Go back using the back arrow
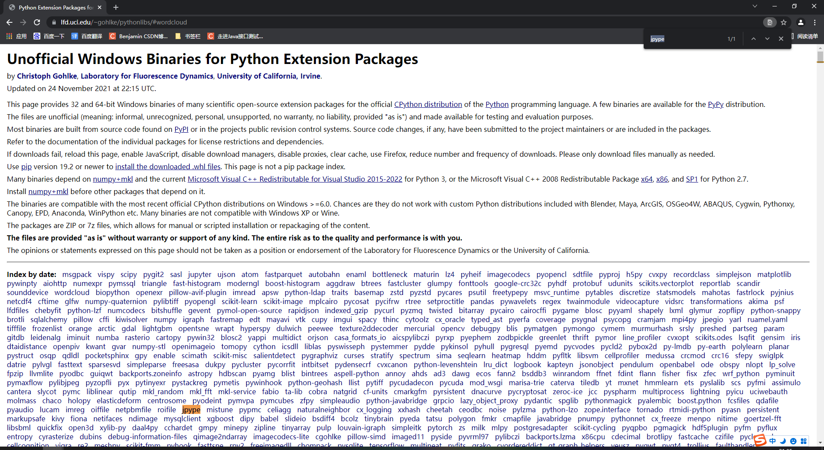The width and height of the screenshot is (824, 450). [9, 22]
